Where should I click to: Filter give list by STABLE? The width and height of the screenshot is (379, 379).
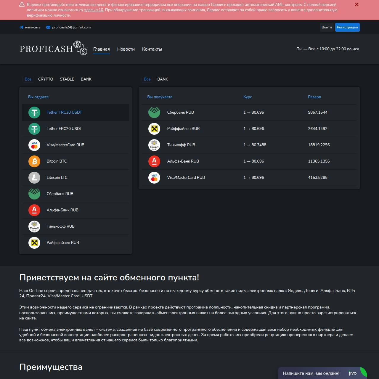pyautogui.click(x=67, y=79)
